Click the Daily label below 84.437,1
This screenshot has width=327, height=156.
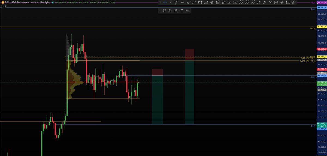tap(313, 77)
